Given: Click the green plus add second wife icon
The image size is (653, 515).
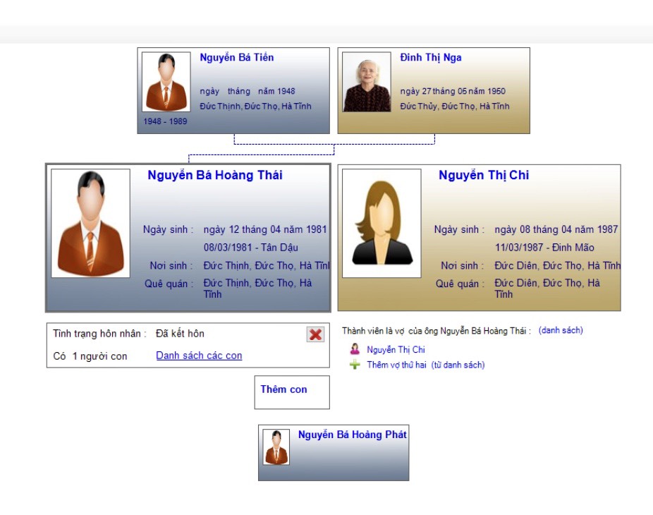Looking at the screenshot, I should (355, 365).
